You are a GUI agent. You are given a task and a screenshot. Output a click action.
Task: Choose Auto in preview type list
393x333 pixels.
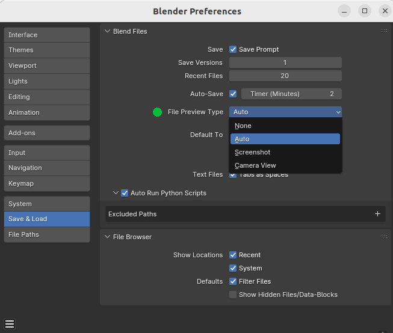285,139
